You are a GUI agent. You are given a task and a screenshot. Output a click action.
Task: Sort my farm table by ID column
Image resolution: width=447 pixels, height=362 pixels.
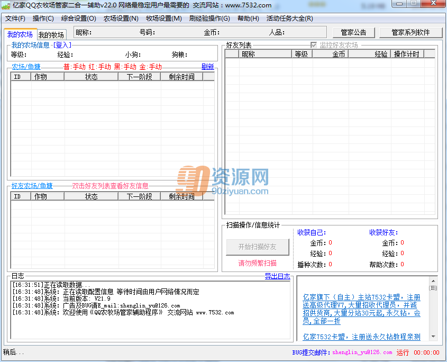[x=21, y=77]
